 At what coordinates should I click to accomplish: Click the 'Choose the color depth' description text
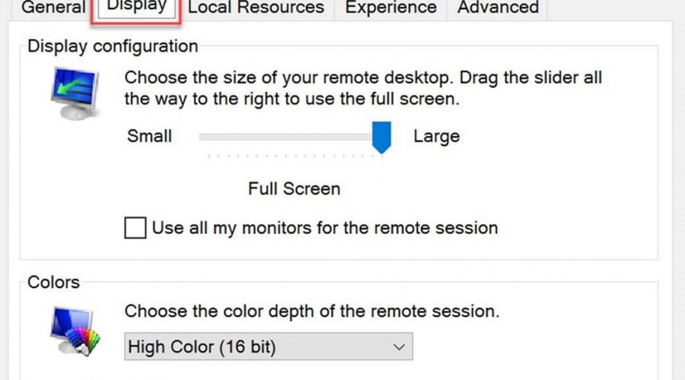coord(312,311)
